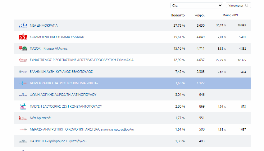
Task: Click the Μάιος 2019 column header
Action: 230,15
